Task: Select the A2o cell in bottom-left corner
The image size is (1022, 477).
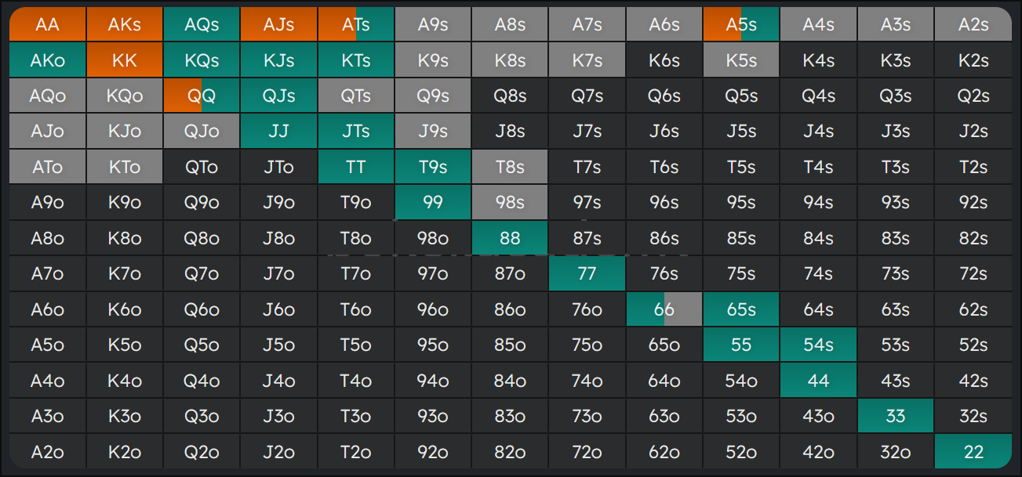Action: pos(48,452)
